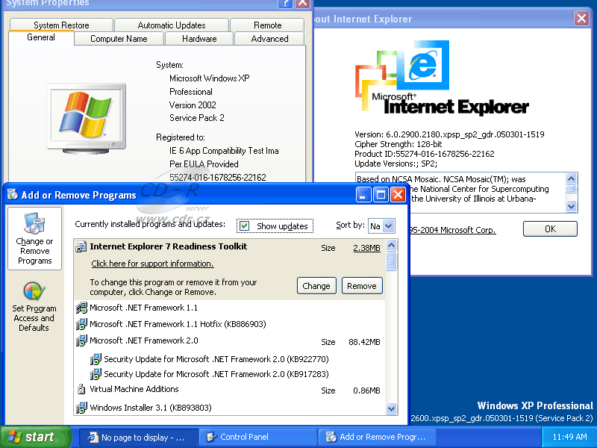597x448 pixels.
Task: Click OK in the About Internet Explorer dialog
Action: 550,229
